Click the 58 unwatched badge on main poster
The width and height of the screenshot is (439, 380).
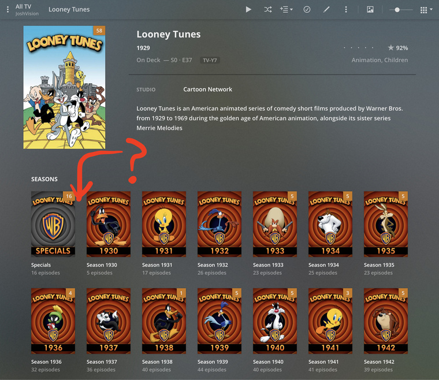pyautogui.click(x=99, y=31)
